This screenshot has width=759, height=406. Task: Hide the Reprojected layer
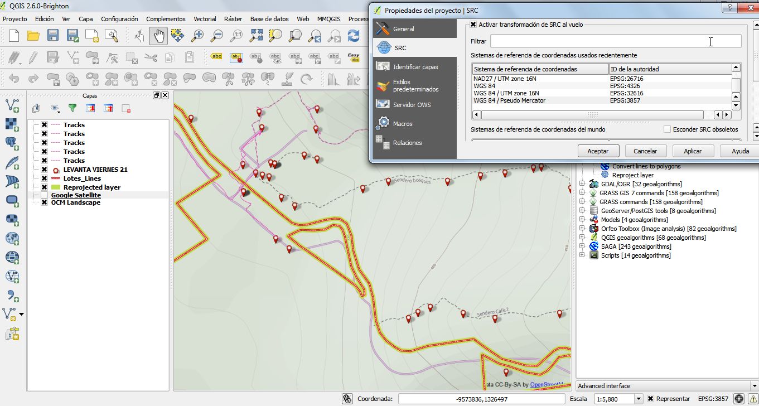point(44,187)
